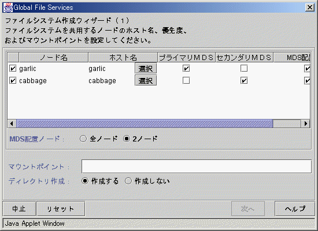318x231 pixels.
Task: Uncheck the cabbage node row checkbox
Action: [13, 81]
